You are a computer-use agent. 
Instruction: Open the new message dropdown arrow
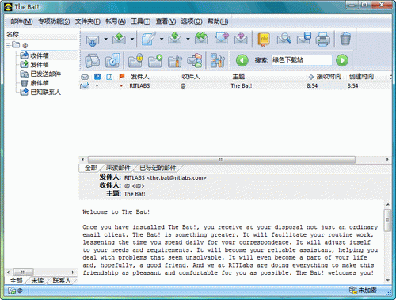click(162, 39)
